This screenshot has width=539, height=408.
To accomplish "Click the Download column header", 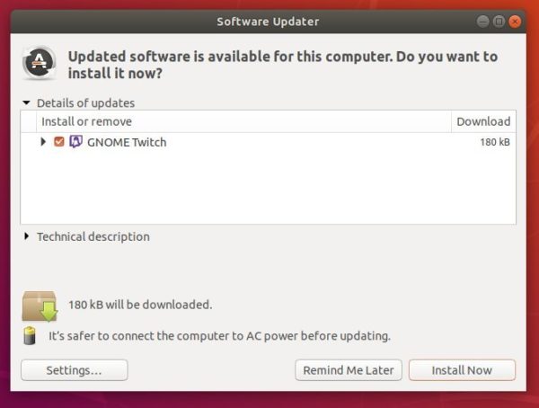I will [483, 121].
